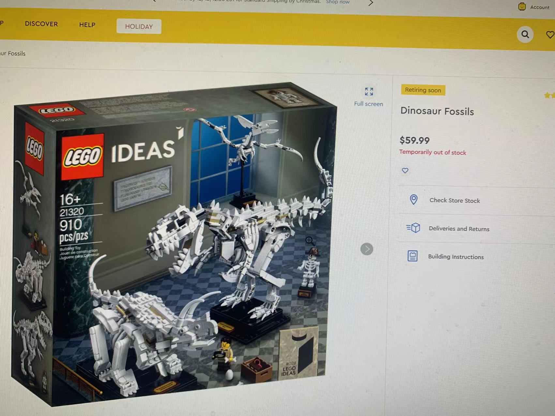The width and height of the screenshot is (555, 416).
Task: Open Building Instructions link
Action: [456, 257]
